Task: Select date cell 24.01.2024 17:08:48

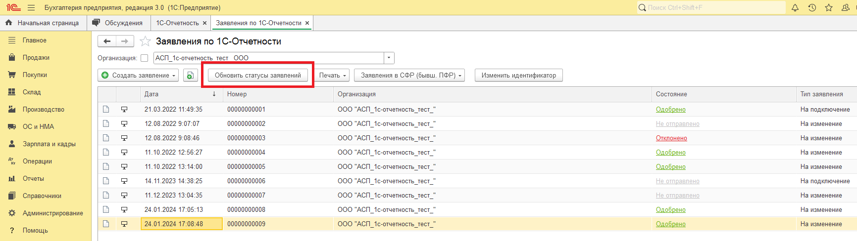Action: (181, 224)
